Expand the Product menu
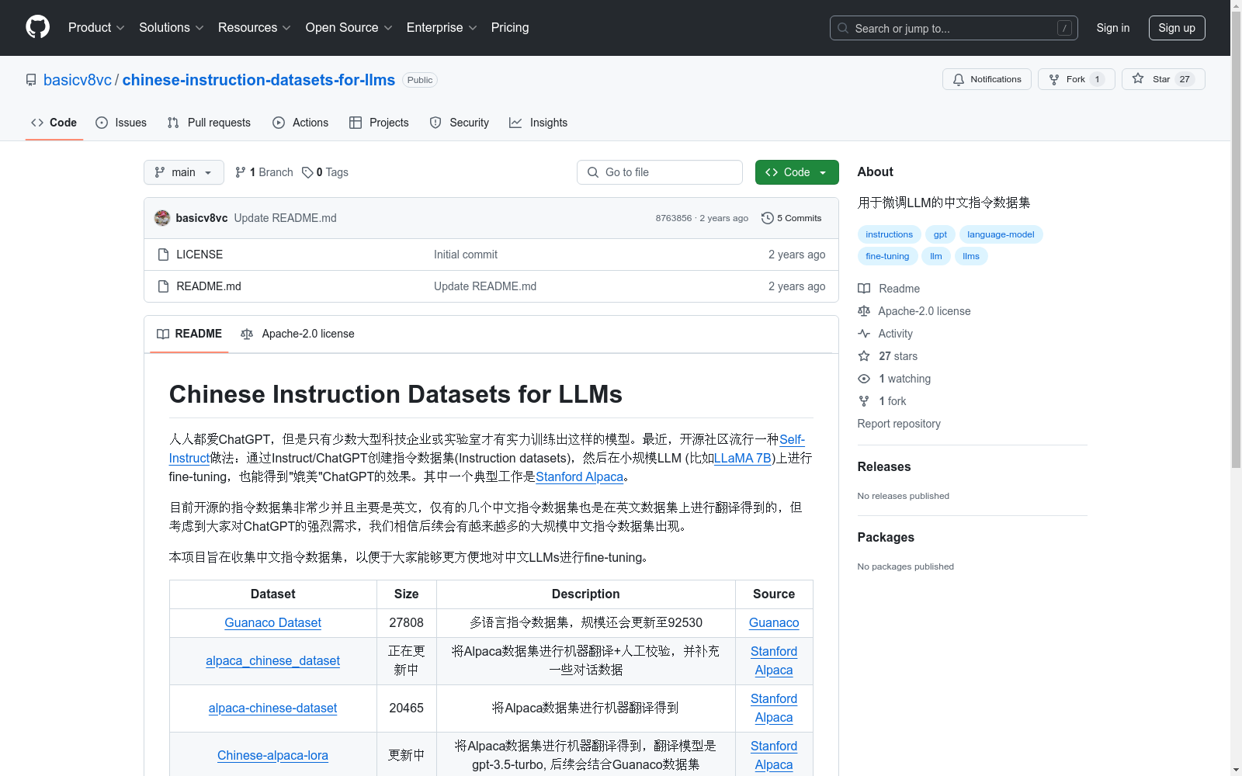This screenshot has height=776, width=1242. 96,28
